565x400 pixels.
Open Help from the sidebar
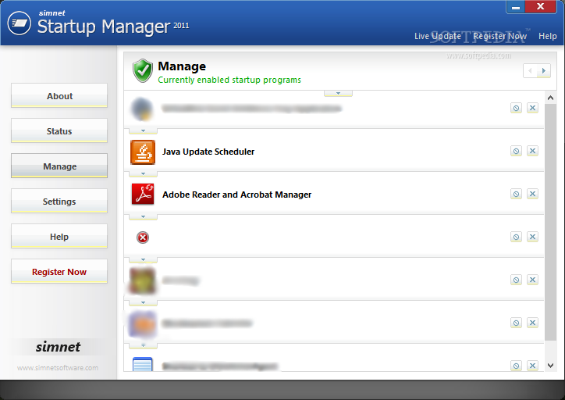pos(59,236)
